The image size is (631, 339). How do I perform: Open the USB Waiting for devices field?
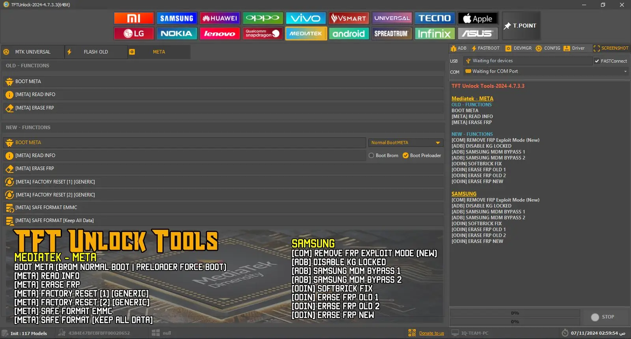pos(528,61)
